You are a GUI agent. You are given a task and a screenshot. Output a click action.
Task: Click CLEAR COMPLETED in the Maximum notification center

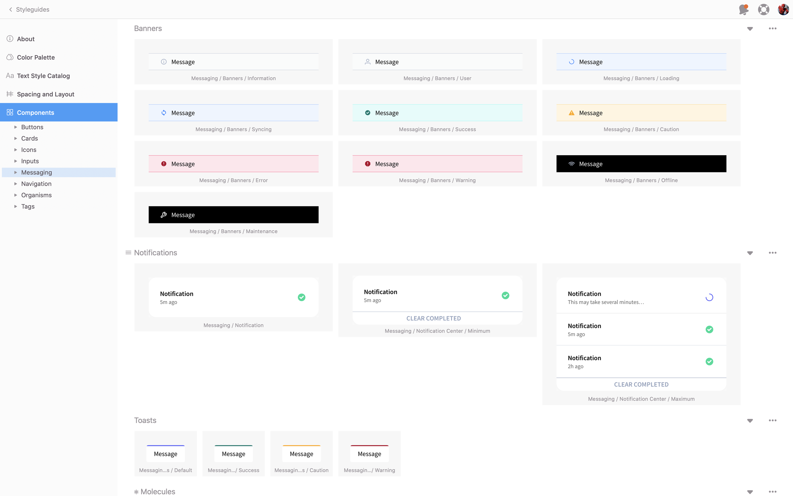641,385
